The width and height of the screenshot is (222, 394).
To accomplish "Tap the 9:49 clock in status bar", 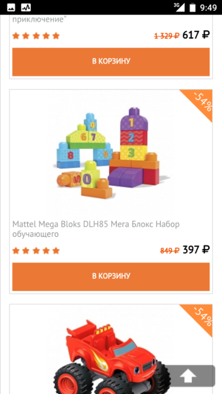I will (x=208, y=8).
